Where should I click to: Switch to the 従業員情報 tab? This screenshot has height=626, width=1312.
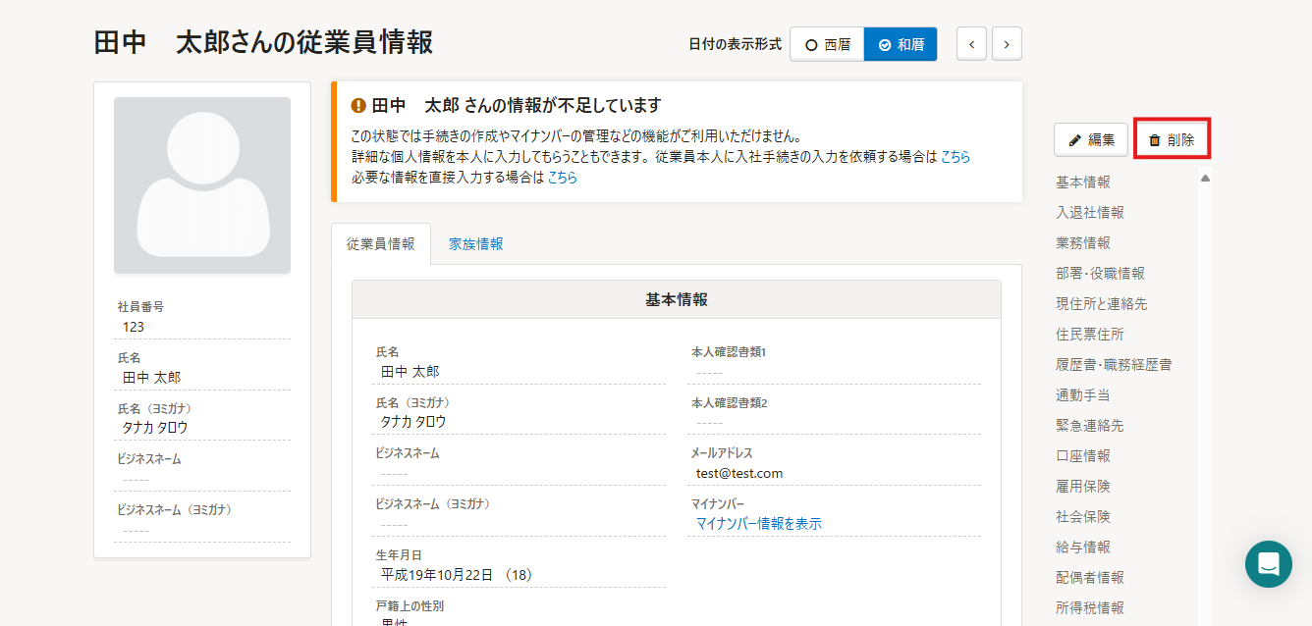pos(381,244)
